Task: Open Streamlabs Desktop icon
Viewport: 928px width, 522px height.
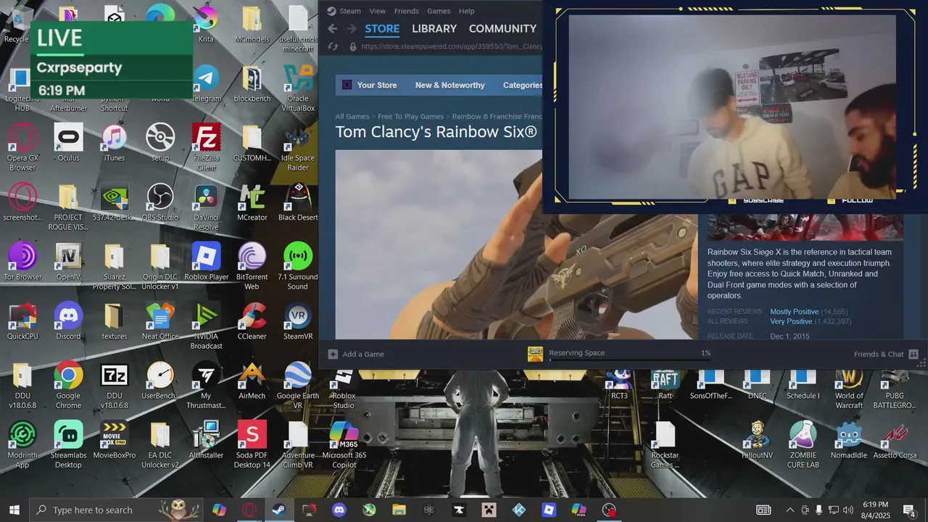Action: [x=68, y=445]
